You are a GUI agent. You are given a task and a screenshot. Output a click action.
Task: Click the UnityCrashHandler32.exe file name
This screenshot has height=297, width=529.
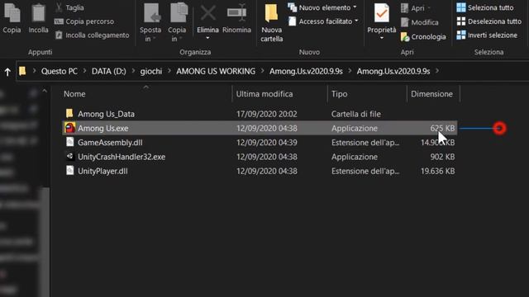[x=122, y=157]
